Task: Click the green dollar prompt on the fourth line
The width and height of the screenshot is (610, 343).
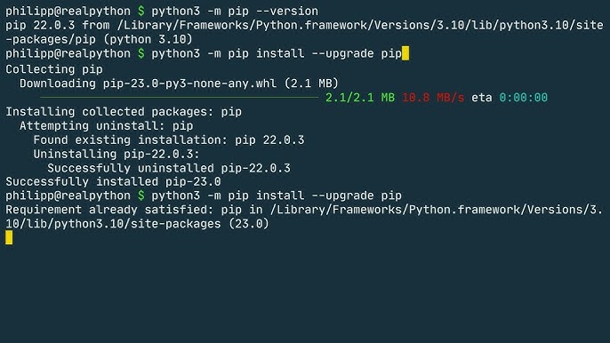Action: pyautogui.click(x=140, y=53)
